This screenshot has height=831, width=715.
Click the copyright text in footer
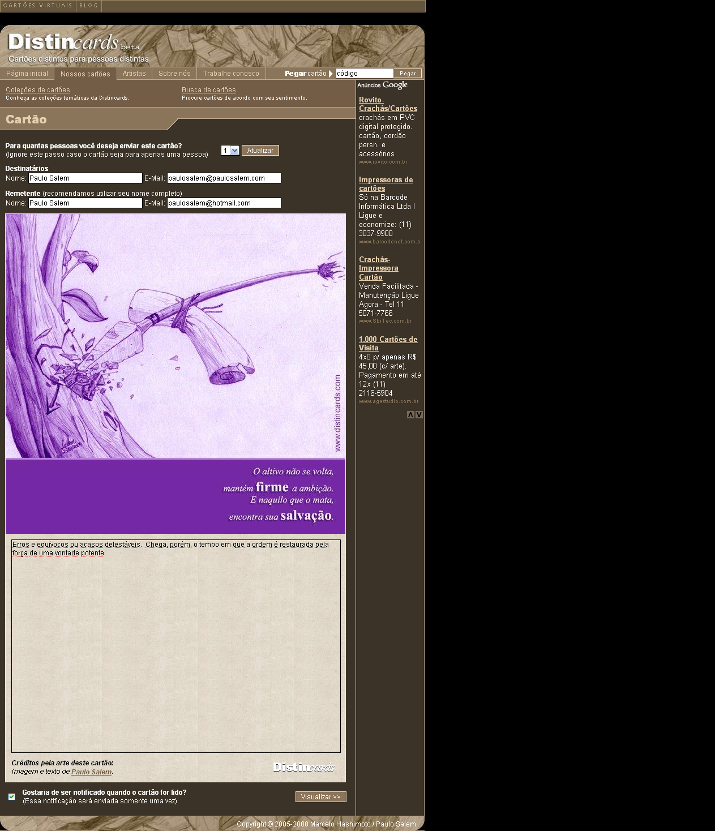click(326, 824)
